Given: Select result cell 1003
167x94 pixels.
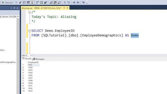Looking at the screenshot, I should [x=33, y=70].
